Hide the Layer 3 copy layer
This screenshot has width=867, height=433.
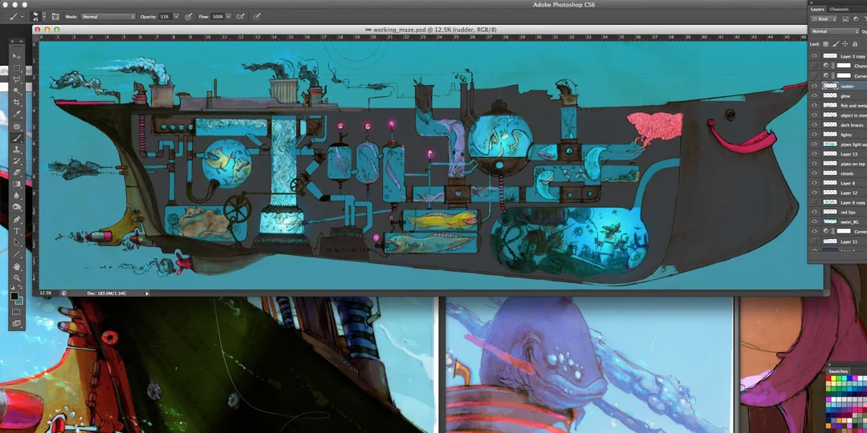click(814, 56)
